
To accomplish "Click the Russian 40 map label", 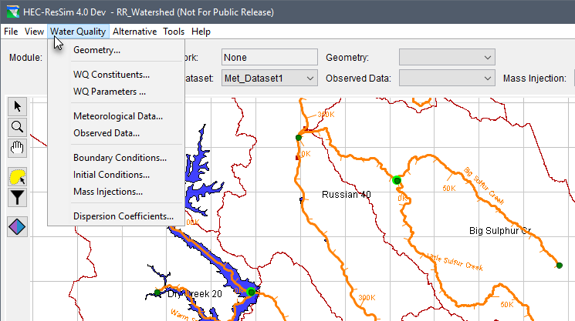I will (347, 195).
